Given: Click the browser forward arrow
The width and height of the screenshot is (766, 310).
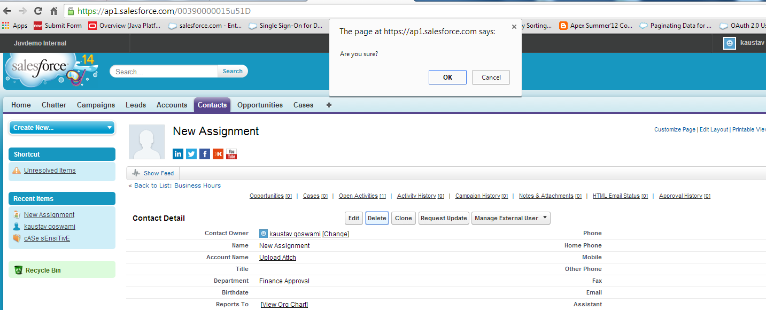Looking at the screenshot, I should (22, 11).
